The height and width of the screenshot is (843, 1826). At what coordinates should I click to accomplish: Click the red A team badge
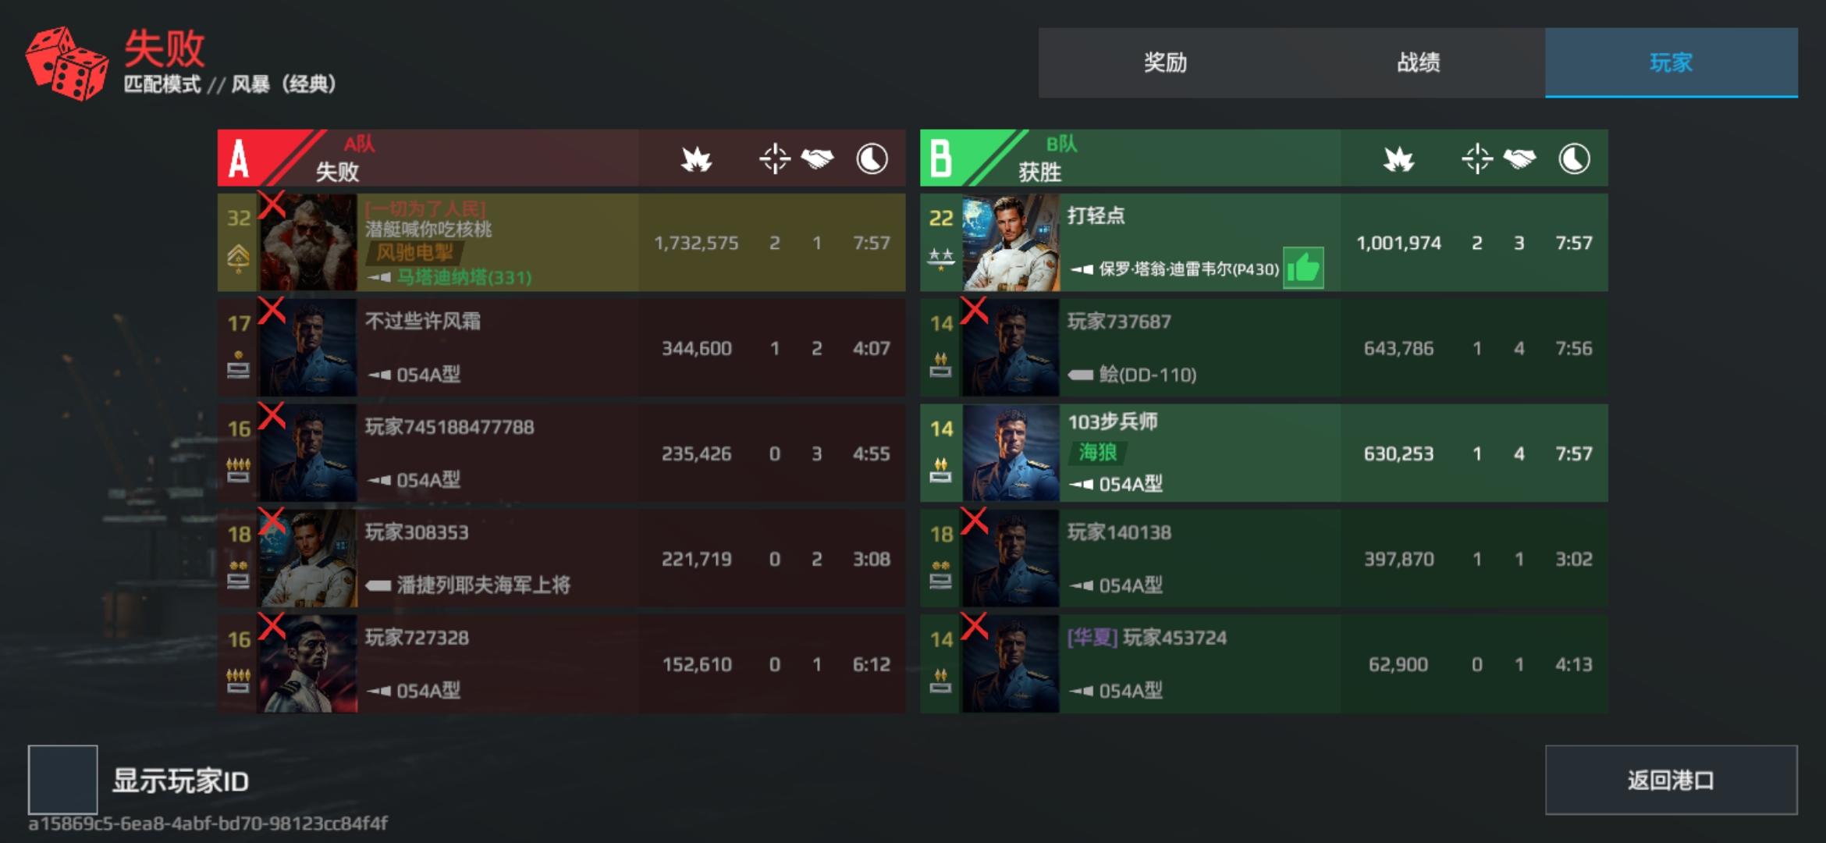239,158
